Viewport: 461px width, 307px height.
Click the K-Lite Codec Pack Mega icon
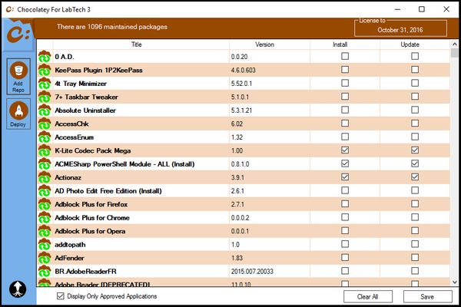click(x=45, y=150)
